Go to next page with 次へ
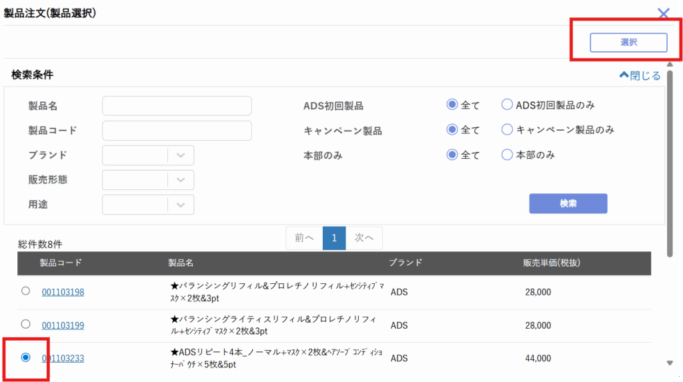 point(364,238)
